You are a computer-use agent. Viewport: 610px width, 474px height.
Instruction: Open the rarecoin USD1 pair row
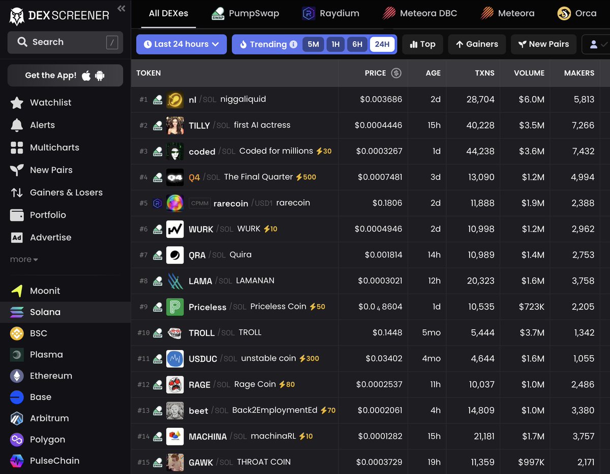[x=371, y=203]
